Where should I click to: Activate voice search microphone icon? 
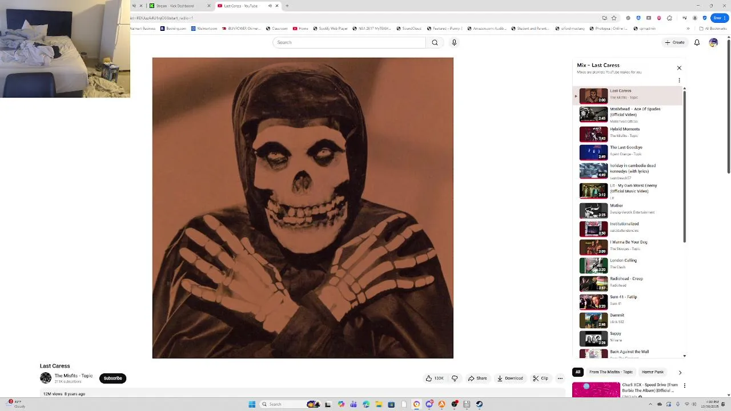point(454,42)
